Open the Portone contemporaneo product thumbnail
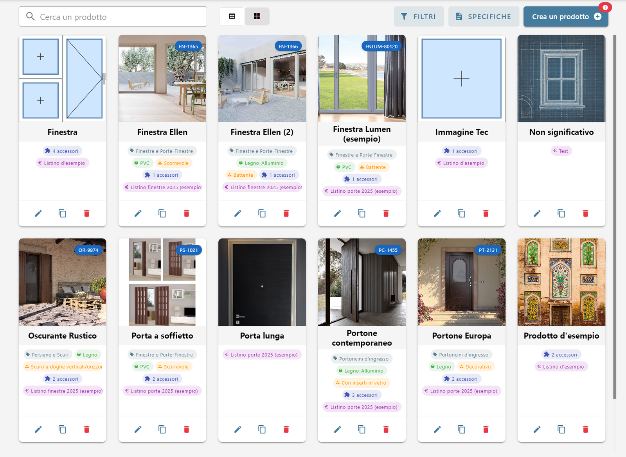 pyautogui.click(x=362, y=282)
